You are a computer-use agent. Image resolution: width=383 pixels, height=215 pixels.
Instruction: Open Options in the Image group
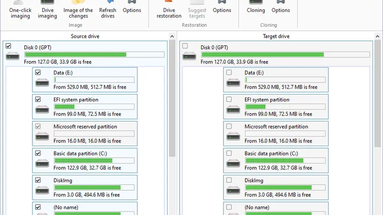(x=132, y=10)
